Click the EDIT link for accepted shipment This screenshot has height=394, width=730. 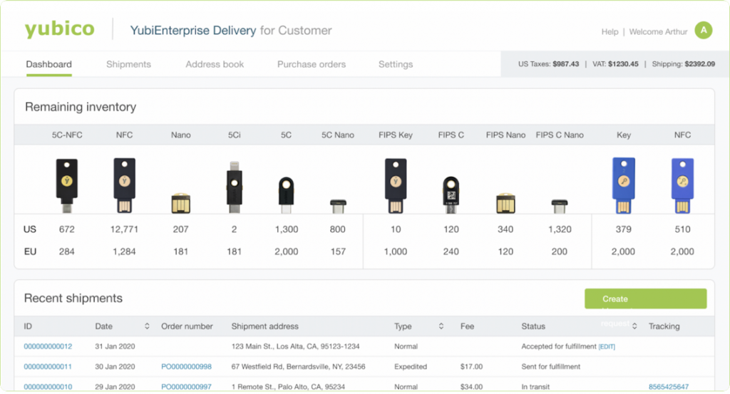coord(607,347)
